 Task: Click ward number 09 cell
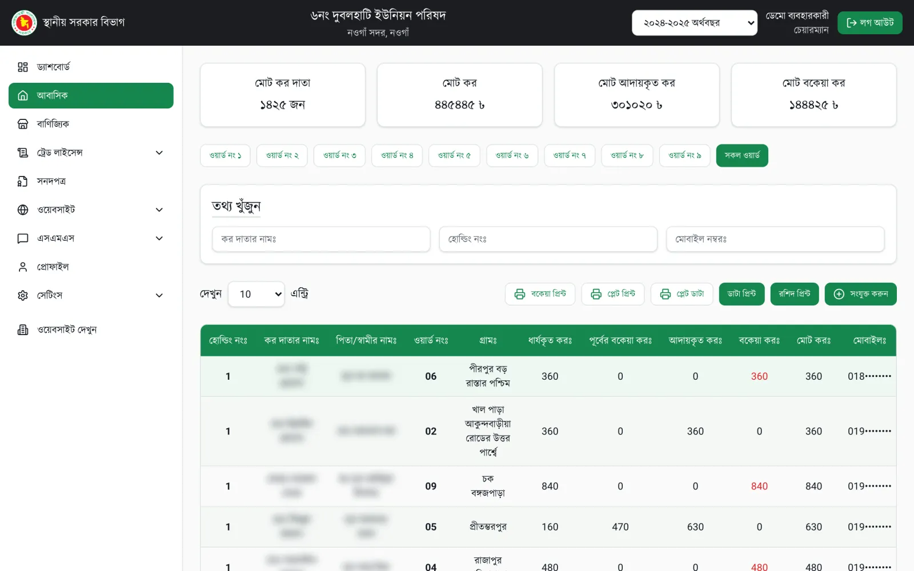[431, 486]
